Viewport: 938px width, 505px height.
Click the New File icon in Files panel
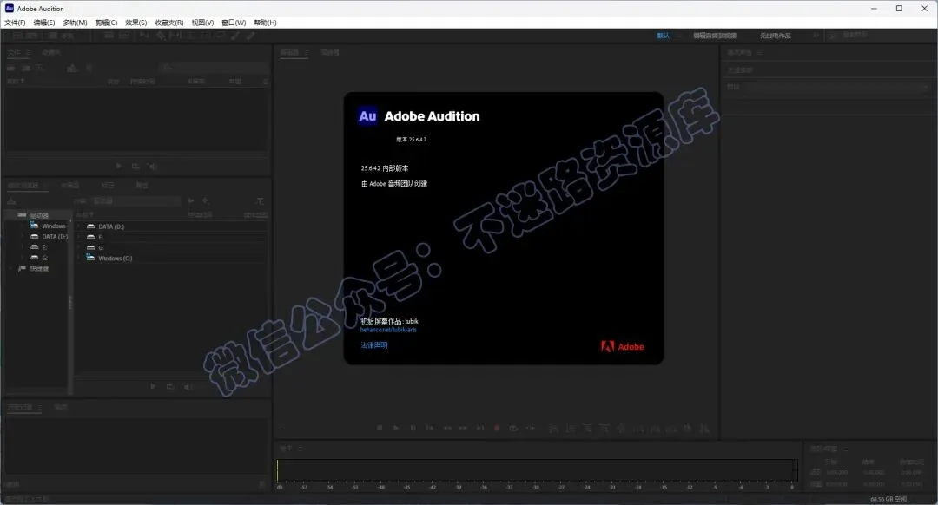[39, 69]
